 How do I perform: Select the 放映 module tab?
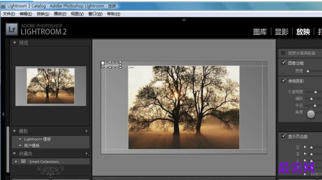[x=303, y=32]
